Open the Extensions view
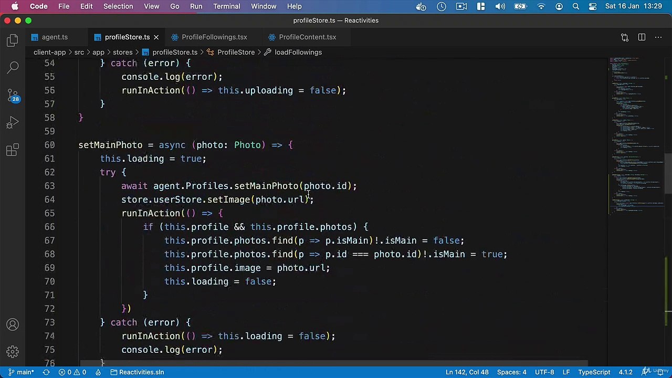672x378 pixels. [x=13, y=151]
